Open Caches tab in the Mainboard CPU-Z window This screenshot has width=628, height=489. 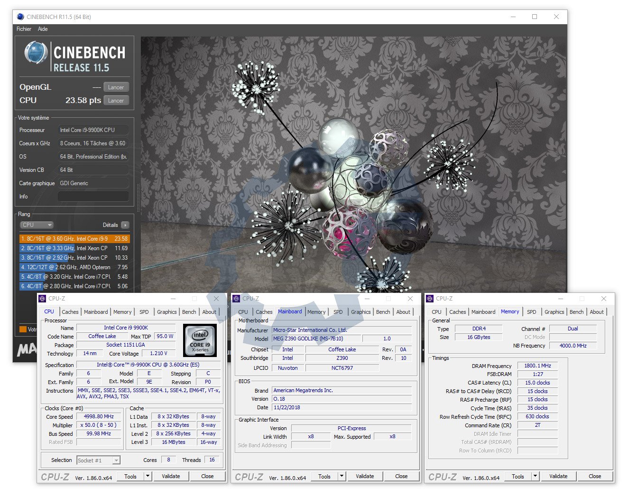click(264, 312)
